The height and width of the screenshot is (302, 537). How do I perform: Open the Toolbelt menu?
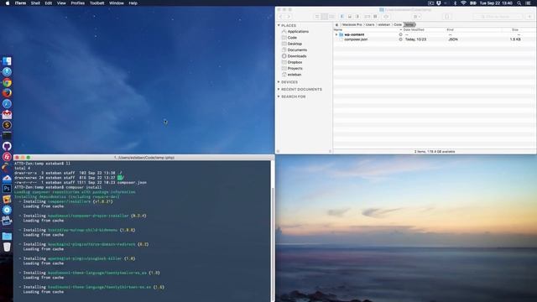coord(97,3)
